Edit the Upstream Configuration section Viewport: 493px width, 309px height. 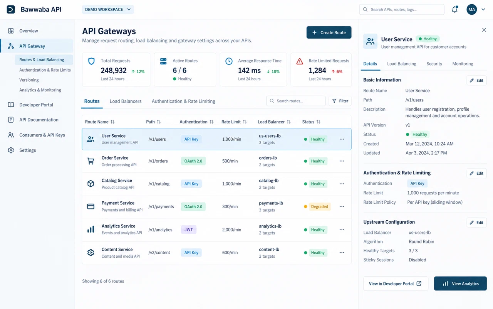click(476, 222)
